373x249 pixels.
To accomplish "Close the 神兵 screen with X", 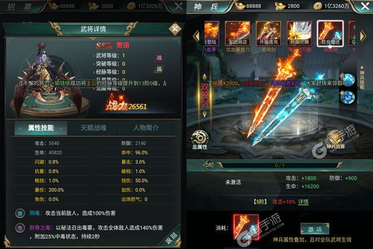I will [365, 6].
